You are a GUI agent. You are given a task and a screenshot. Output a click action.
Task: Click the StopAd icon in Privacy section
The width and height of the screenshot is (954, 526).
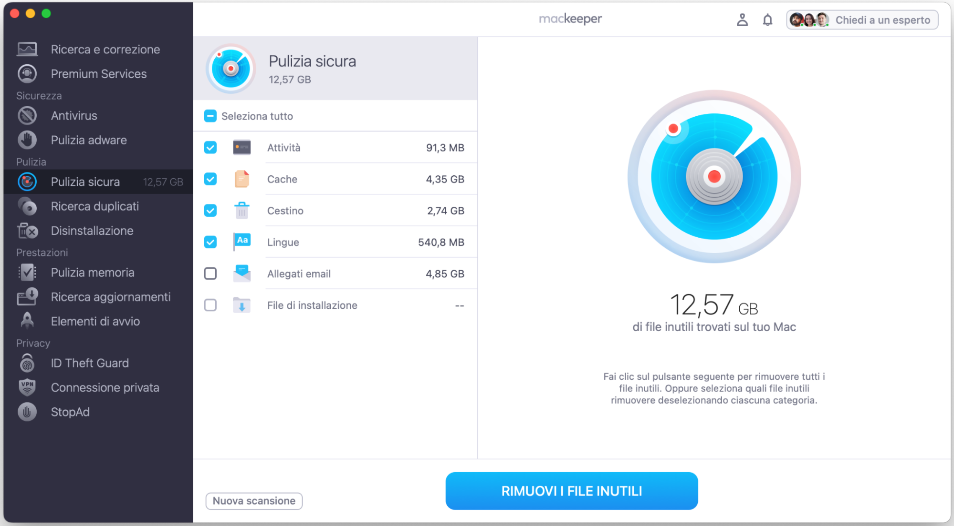coord(27,412)
